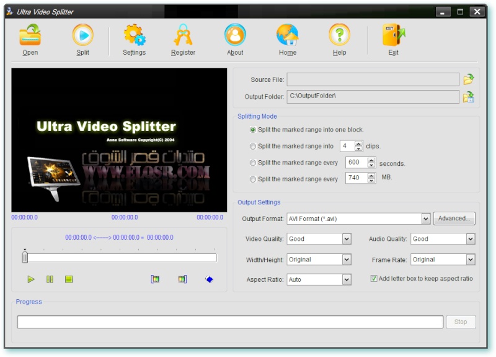496x357 pixels.
Task: Decrease the MB value spinner
Action: pyautogui.click(x=371, y=180)
